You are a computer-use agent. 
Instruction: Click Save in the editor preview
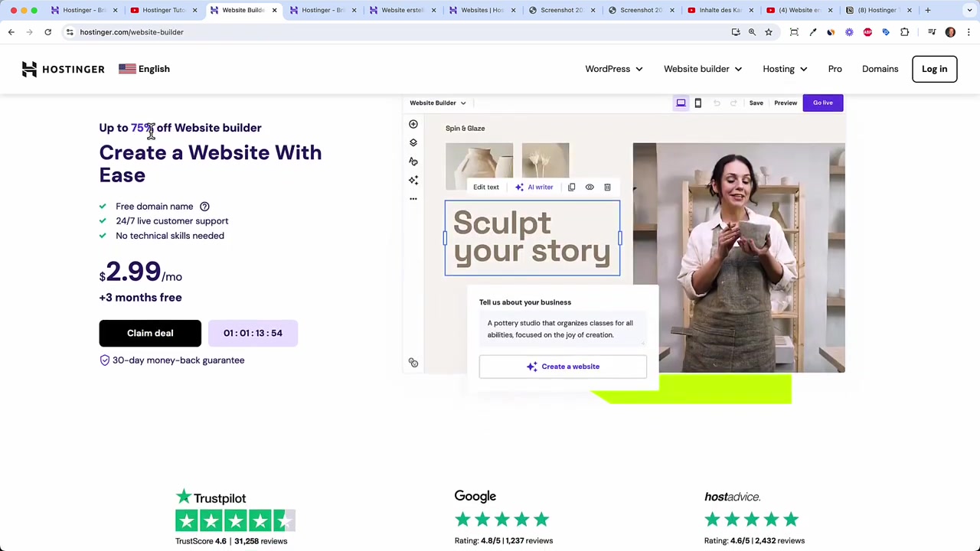click(x=756, y=103)
